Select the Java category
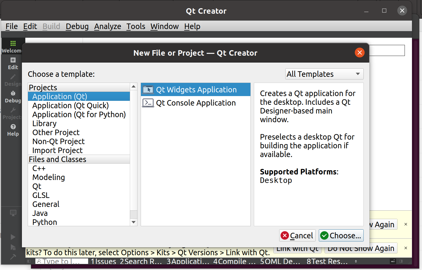The width and height of the screenshot is (422, 270). point(79,213)
